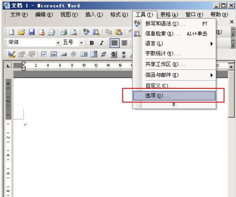This screenshot has height=197, width=236.
Task: Insert List Box control
Action: [x=84, y=54]
